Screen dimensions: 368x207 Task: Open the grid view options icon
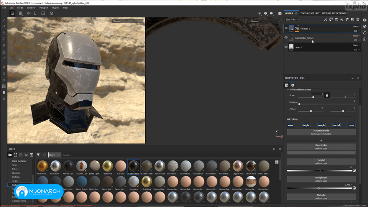pos(21,13)
